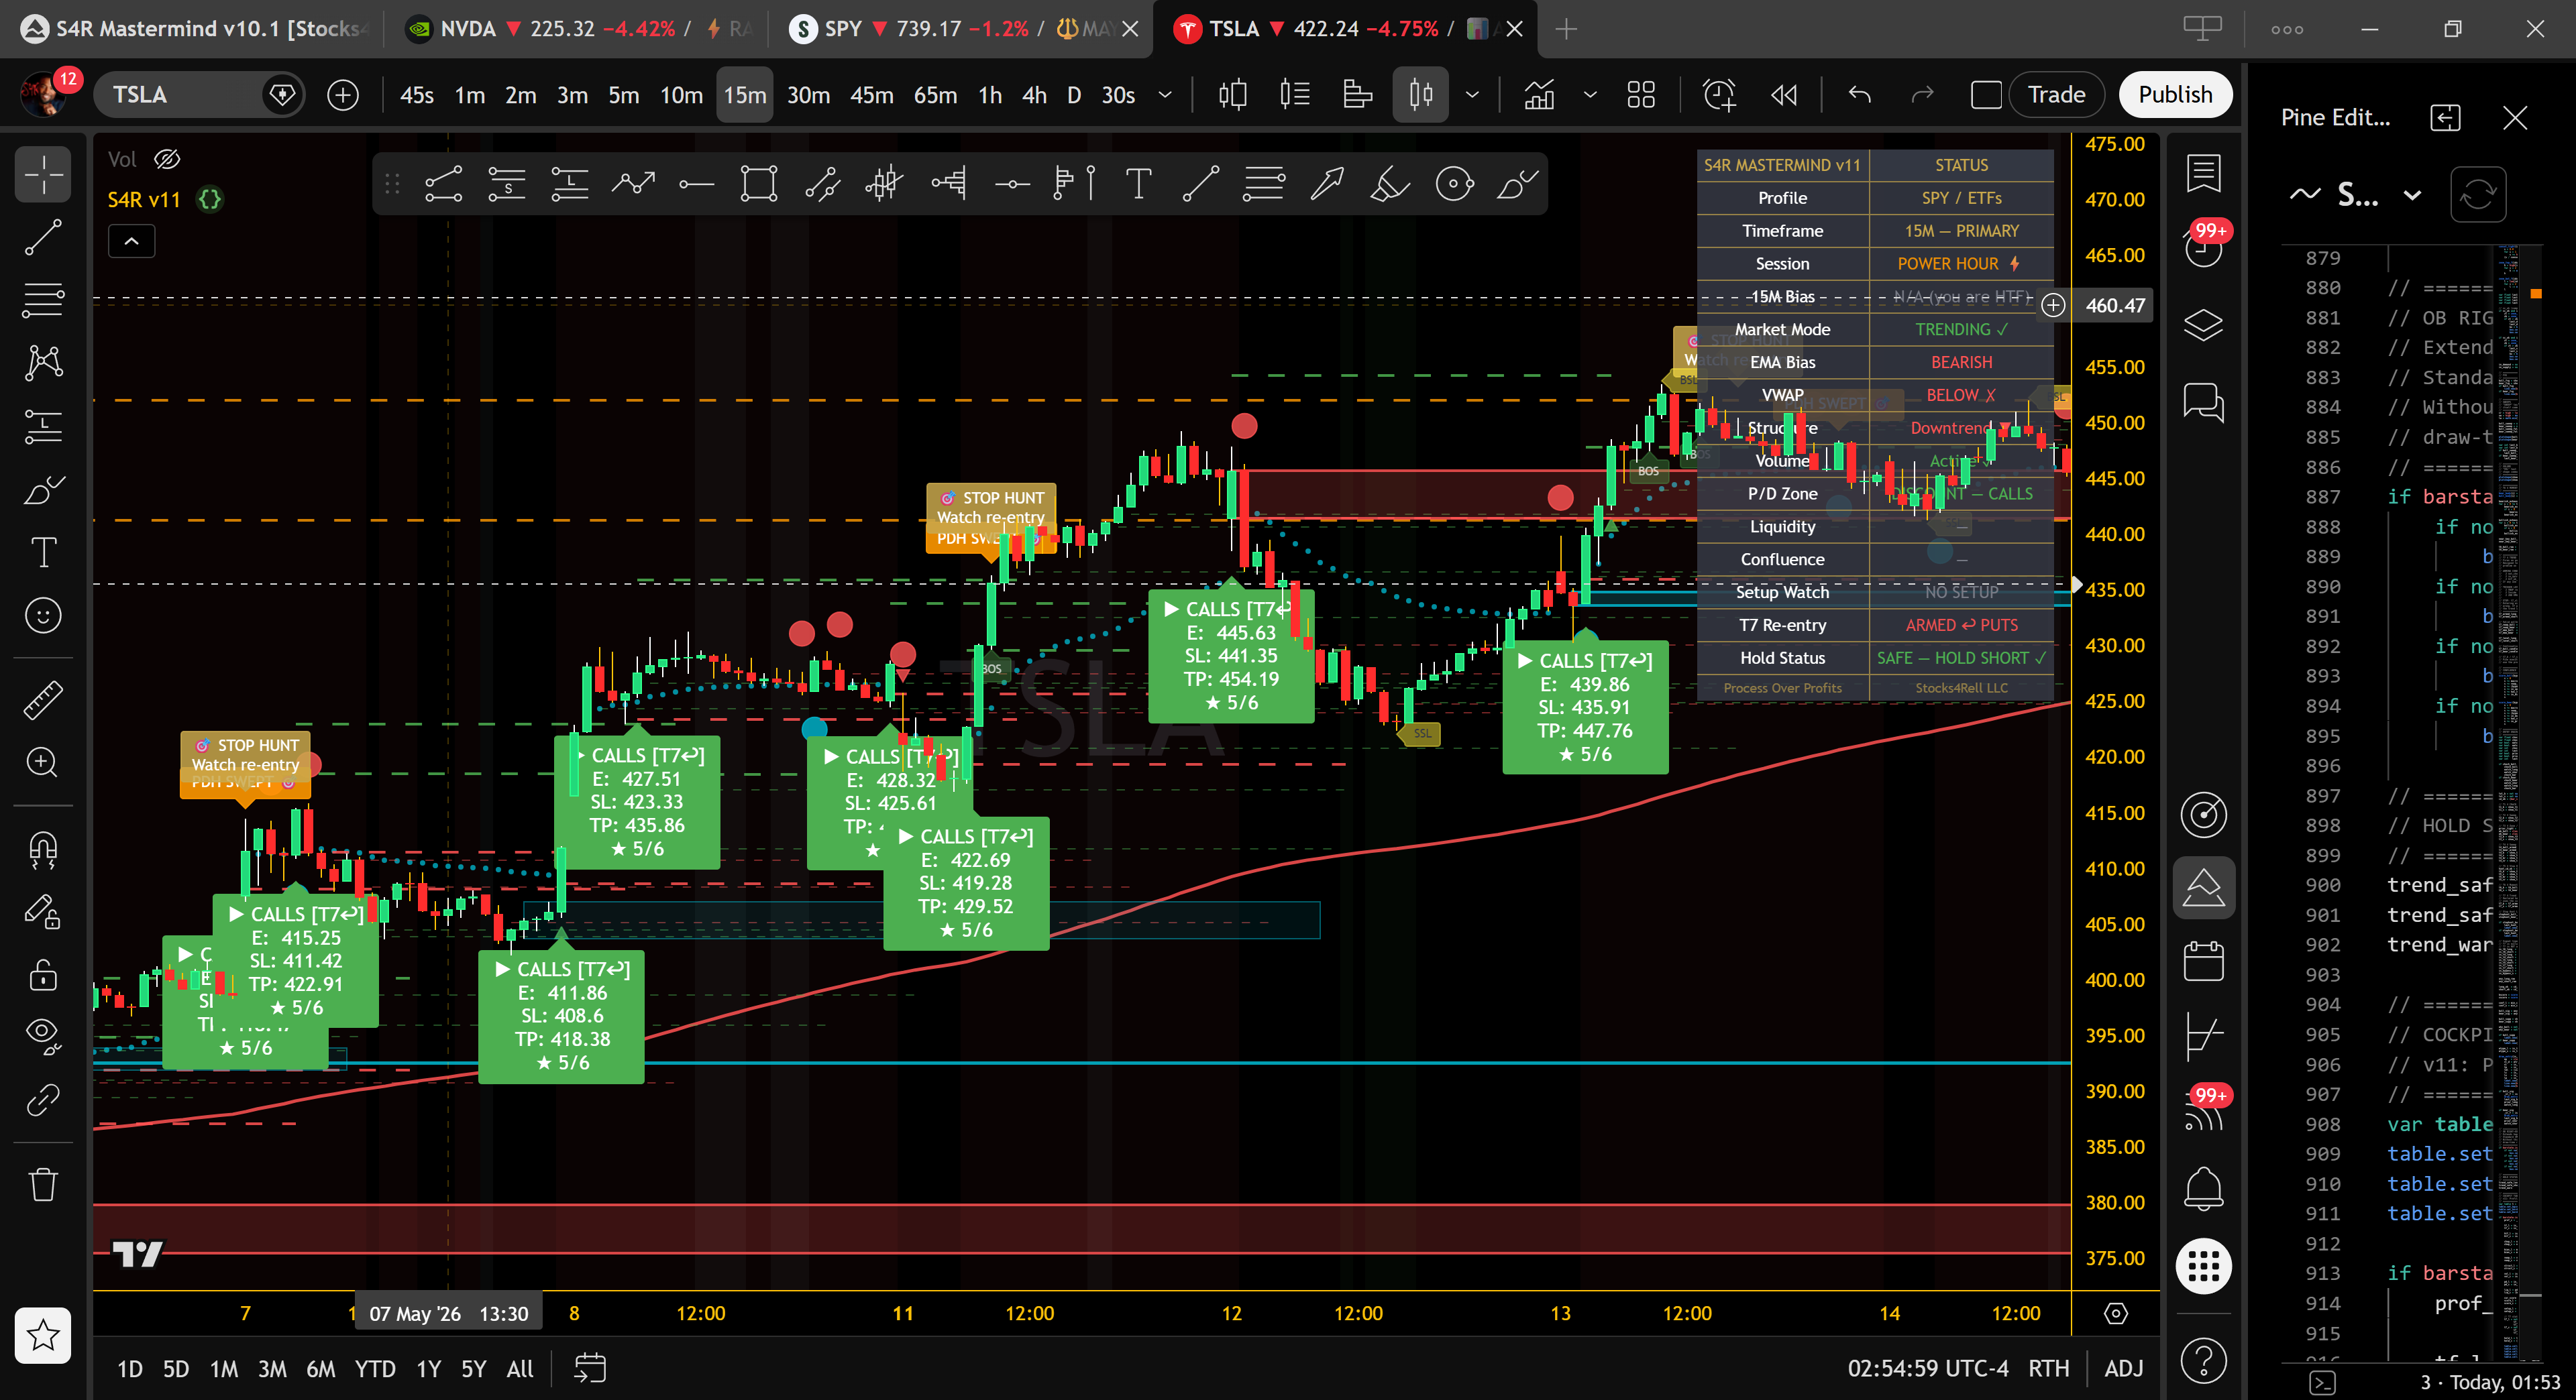2576x1400 pixels.
Task: Toggle fullscreen chart mode
Action: coord(1986,95)
